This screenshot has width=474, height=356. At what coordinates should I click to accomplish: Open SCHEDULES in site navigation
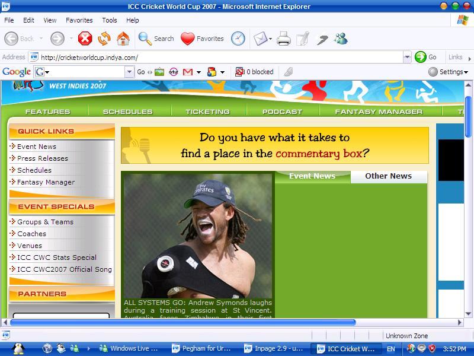tap(128, 112)
